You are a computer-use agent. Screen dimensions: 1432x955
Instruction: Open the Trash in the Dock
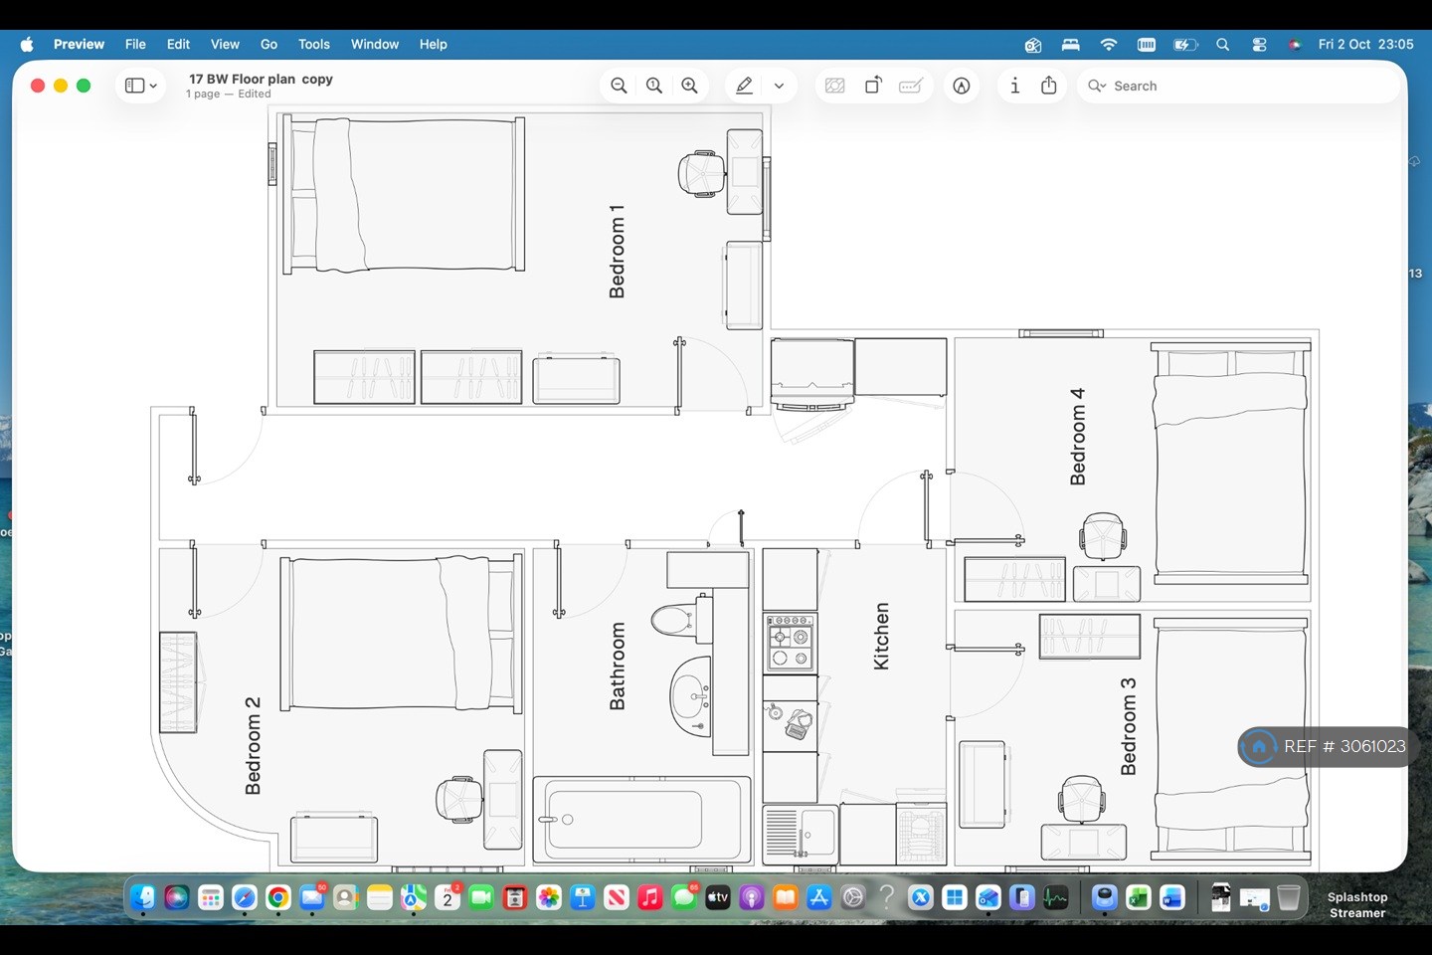(1289, 897)
